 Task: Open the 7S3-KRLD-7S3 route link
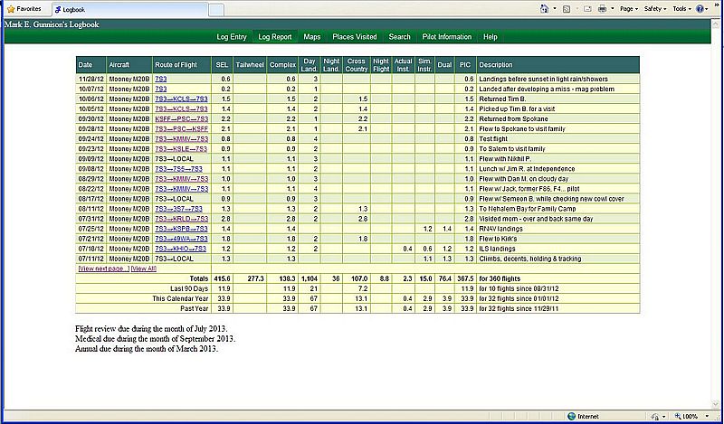pos(182,219)
